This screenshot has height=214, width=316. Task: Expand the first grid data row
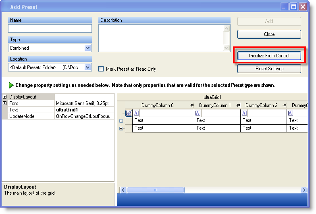(x=121, y=121)
